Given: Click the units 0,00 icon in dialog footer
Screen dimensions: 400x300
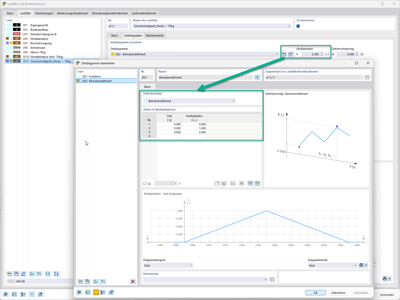Looking at the screenshot, I should click(x=88, y=292).
